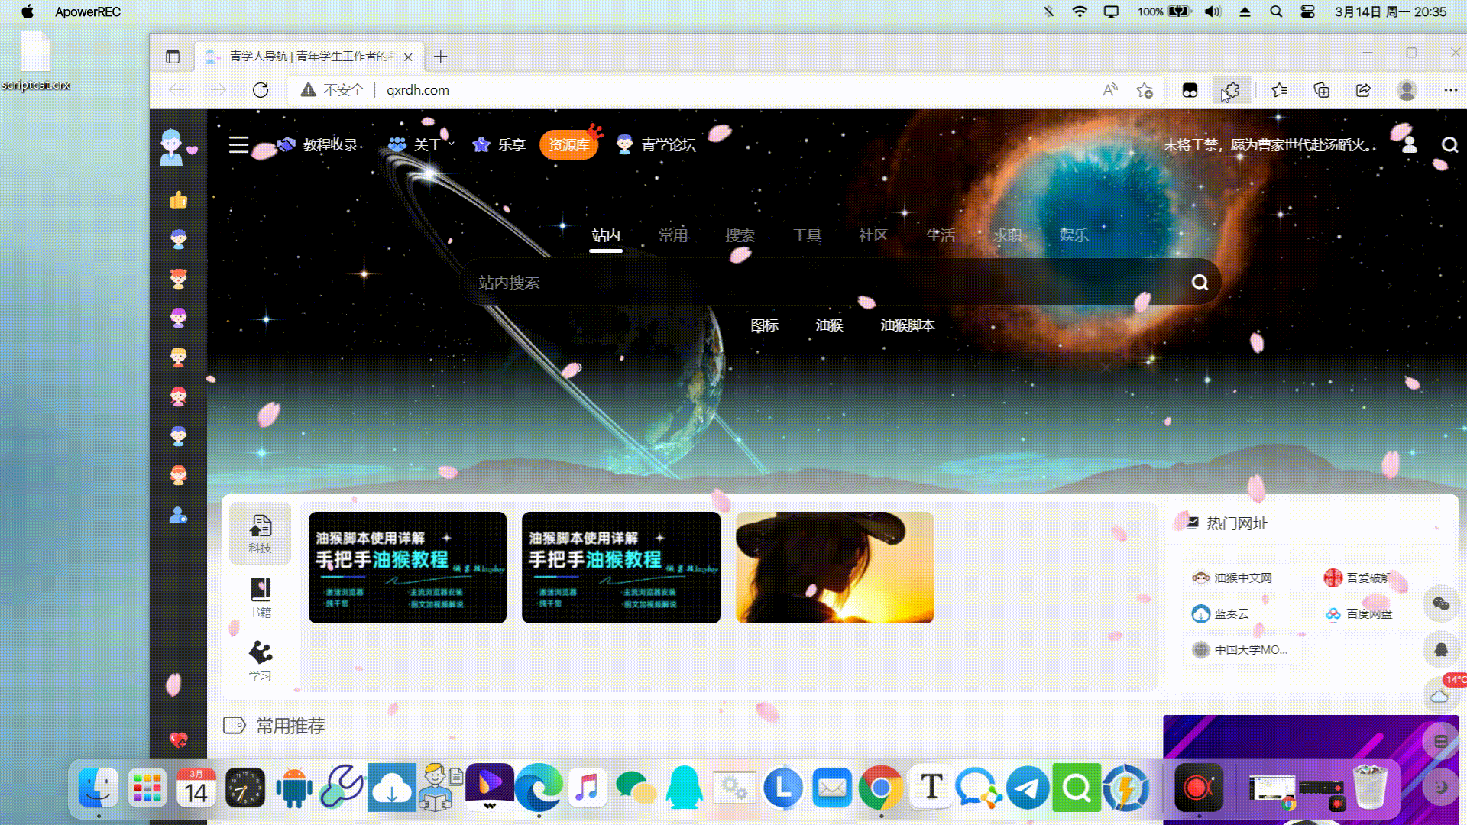Open tab actions menu button
The width and height of the screenshot is (1467, 825).
[173, 57]
